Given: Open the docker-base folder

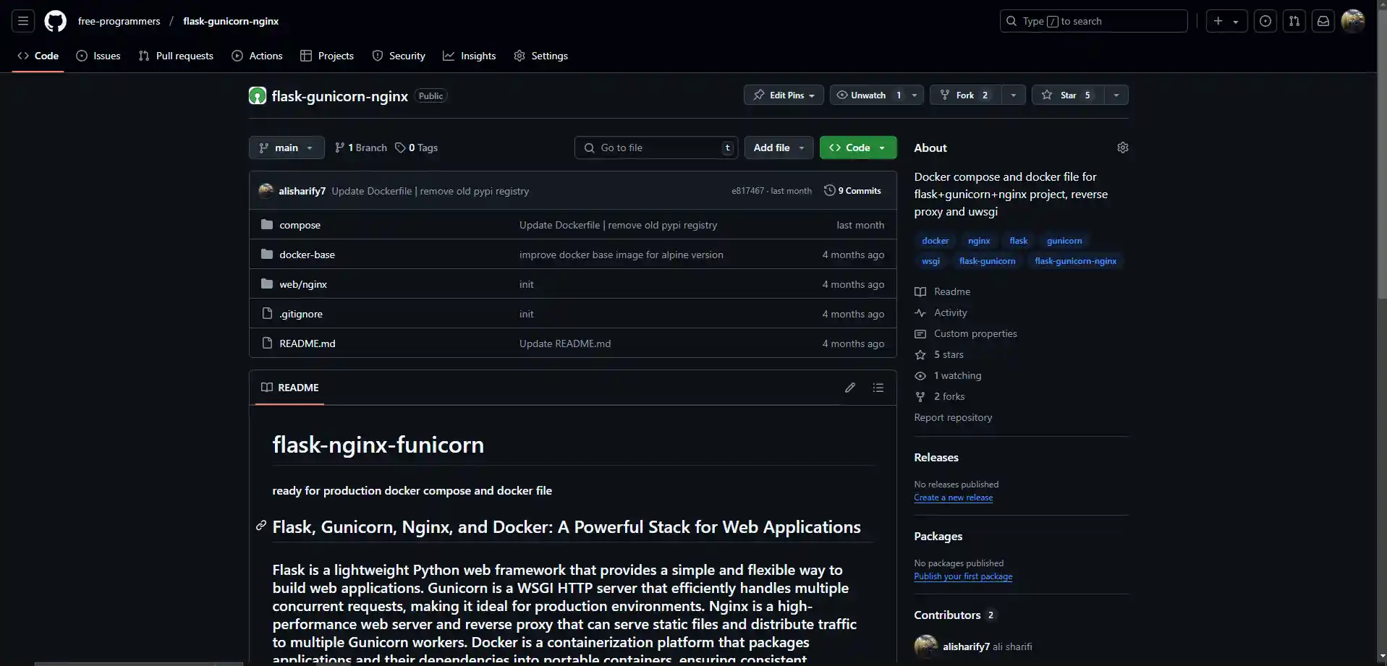Looking at the screenshot, I should coord(307,255).
